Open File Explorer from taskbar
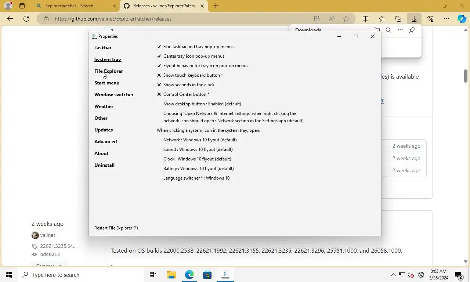Viewport: 470px width, 282px height. tap(171, 275)
